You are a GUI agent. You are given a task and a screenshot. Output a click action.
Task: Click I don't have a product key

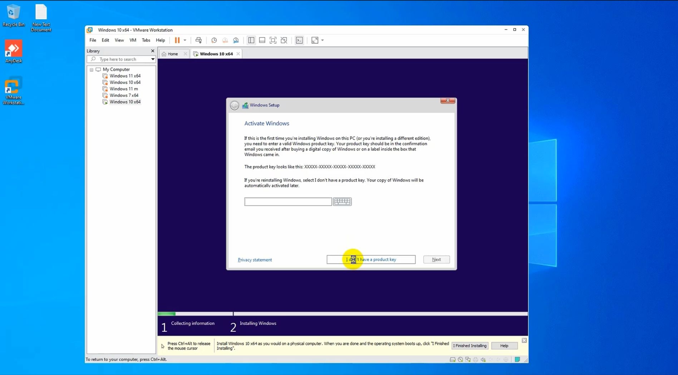371,260
